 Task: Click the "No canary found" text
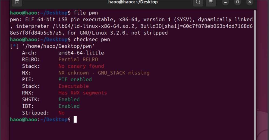(x=81, y=66)
